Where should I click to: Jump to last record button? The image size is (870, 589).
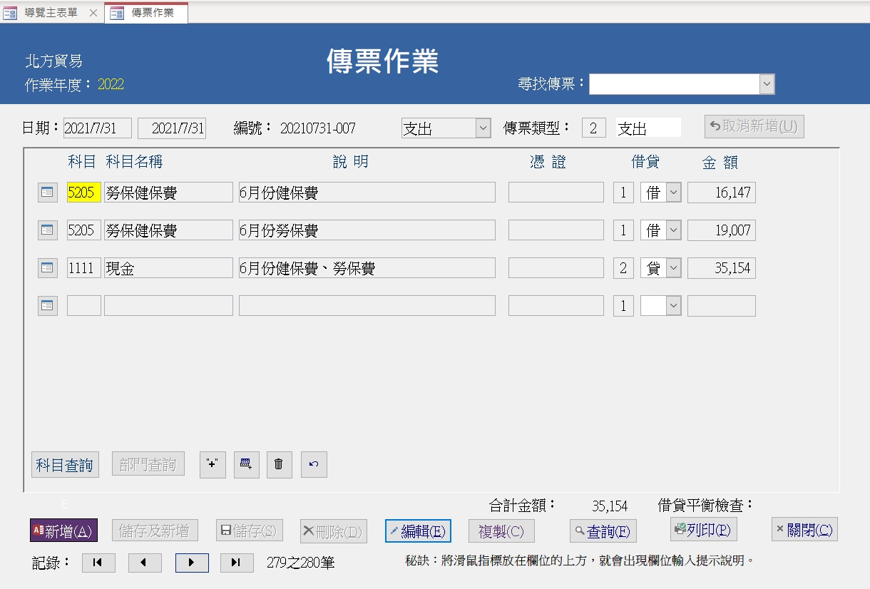(x=237, y=563)
